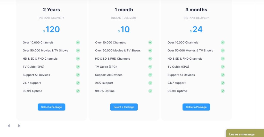The image size is (264, 137).
Task: Click the 3 months plan title
Action: click(196, 10)
